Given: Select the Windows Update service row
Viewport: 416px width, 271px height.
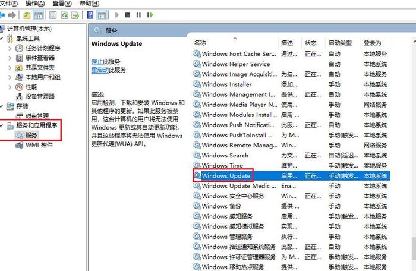Looking at the screenshot, I should (291, 176).
